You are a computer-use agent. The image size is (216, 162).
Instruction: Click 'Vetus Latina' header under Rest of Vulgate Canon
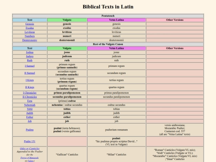(x=116, y=48)
